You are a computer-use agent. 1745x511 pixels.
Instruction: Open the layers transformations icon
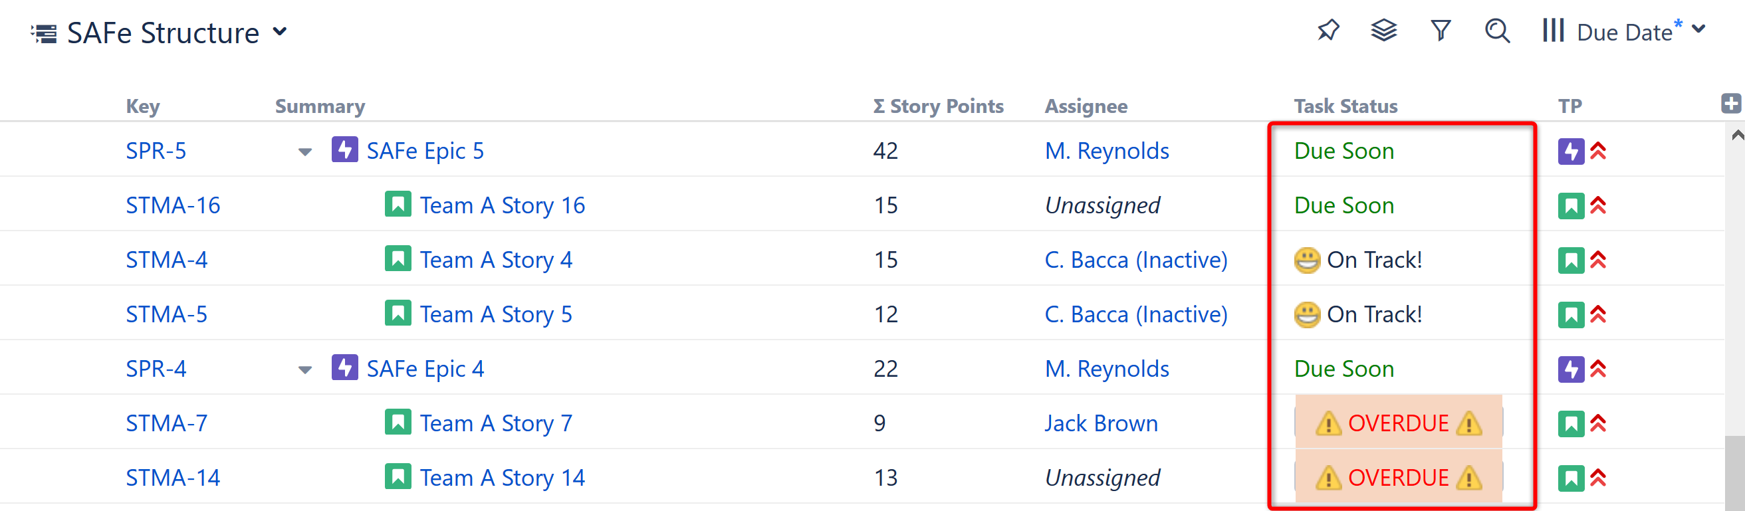[1384, 31]
